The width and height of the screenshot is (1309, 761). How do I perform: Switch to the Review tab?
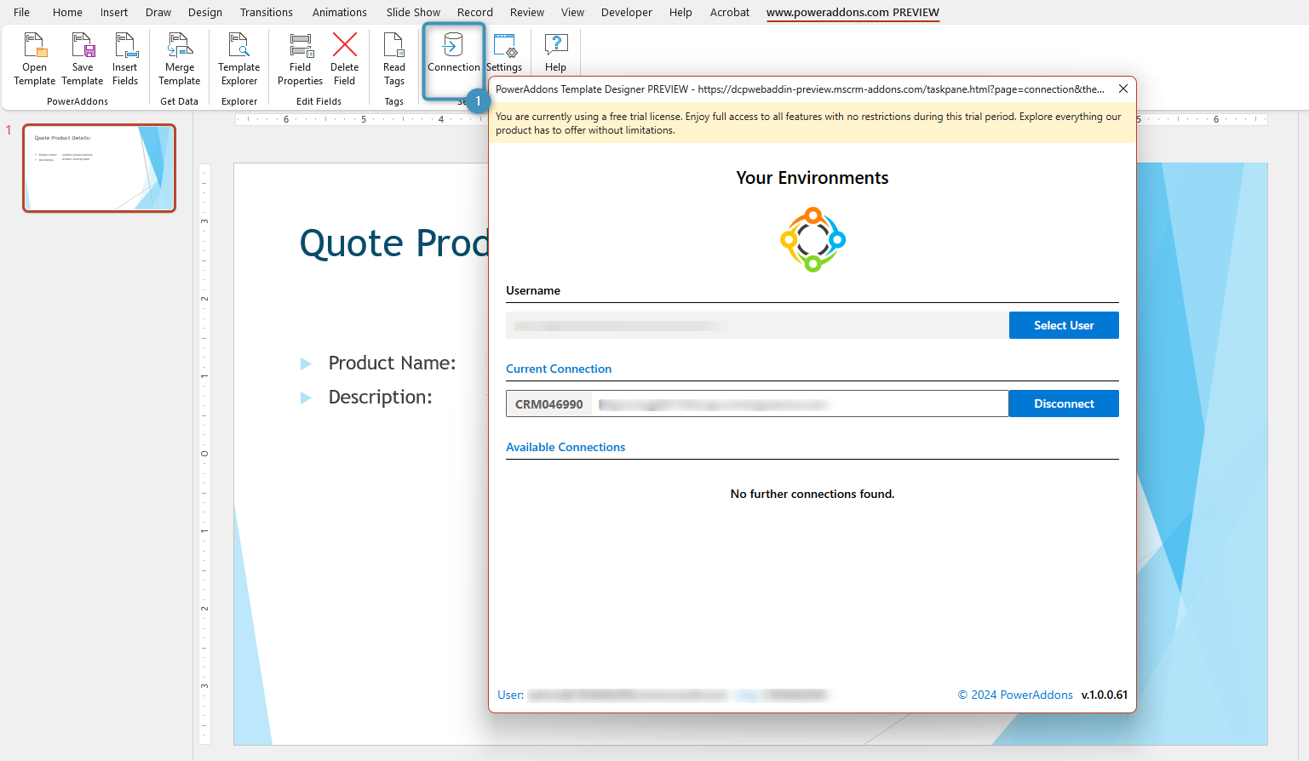pyautogui.click(x=527, y=12)
